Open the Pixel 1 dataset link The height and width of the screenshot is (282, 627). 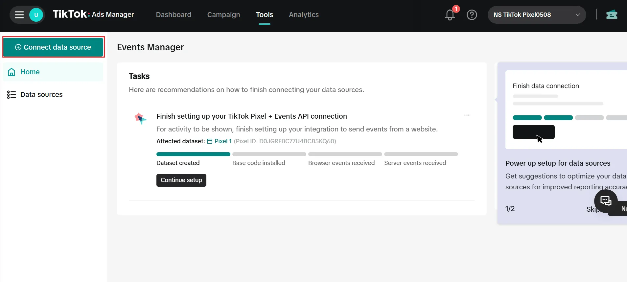click(x=222, y=141)
